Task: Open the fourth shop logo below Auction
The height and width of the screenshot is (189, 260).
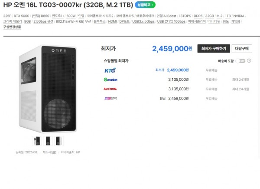Action: (x=110, y=98)
